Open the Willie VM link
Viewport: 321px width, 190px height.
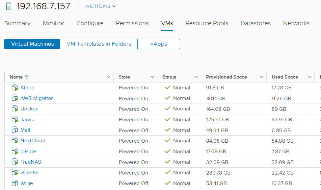tap(27, 183)
